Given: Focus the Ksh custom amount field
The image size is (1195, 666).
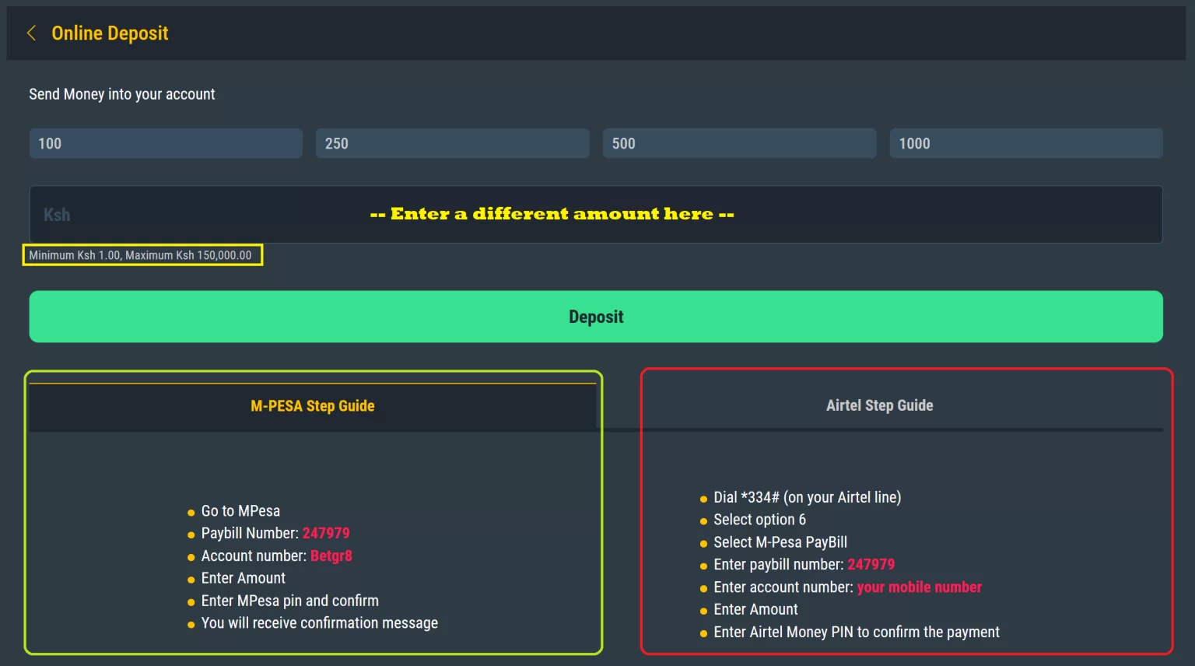Looking at the screenshot, I should pos(596,214).
